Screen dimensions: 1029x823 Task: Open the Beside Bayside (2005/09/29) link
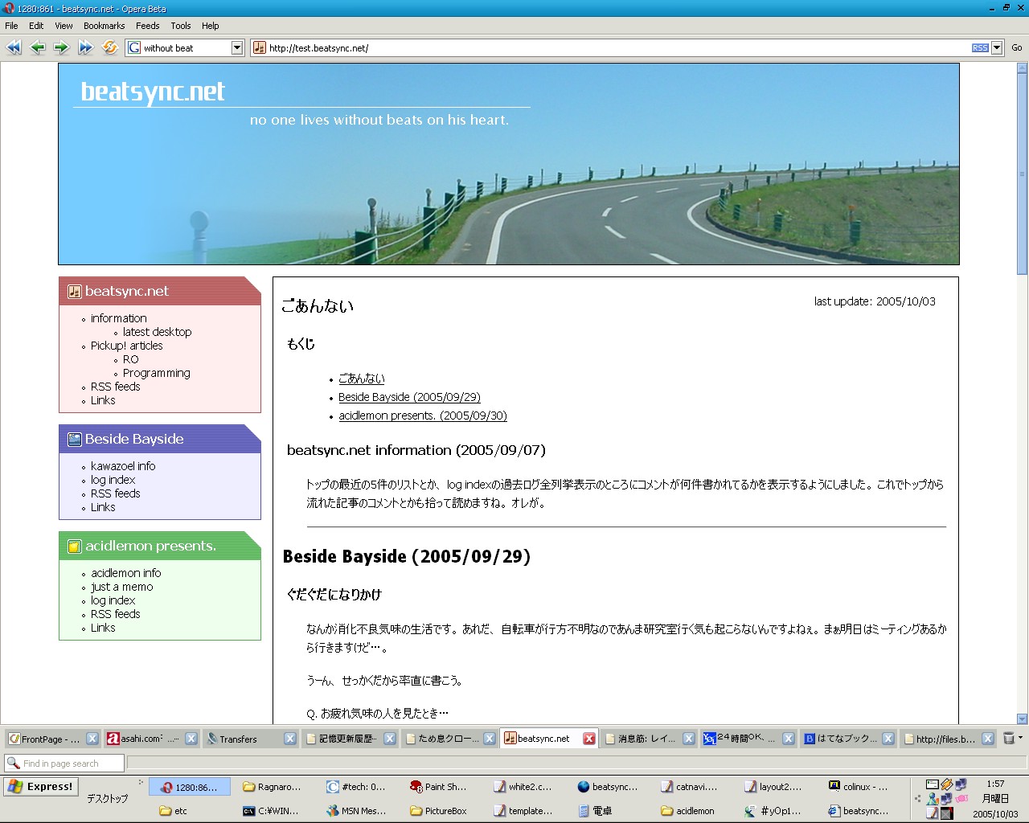pyautogui.click(x=409, y=397)
